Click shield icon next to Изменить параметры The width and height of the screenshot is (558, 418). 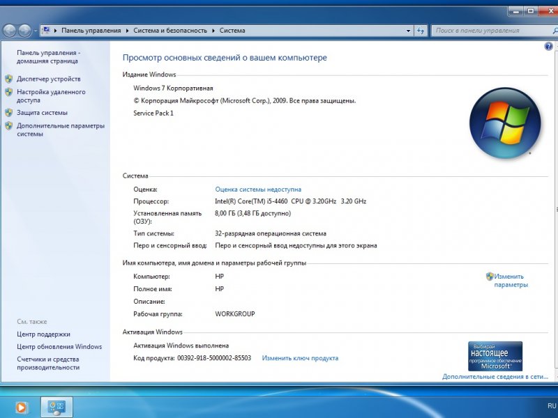tap(490, 276)
